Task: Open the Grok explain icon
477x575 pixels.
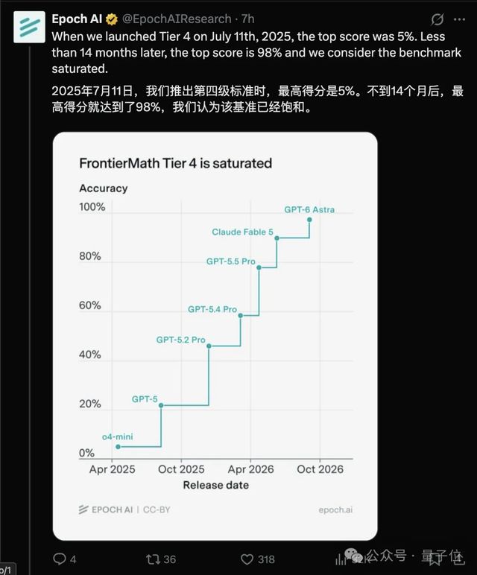Action: [x=437, y=19]
